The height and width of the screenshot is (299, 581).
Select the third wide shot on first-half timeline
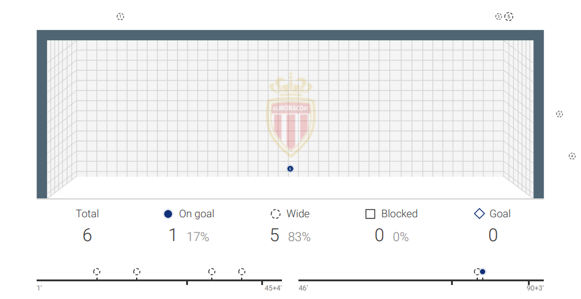(212, 272)
